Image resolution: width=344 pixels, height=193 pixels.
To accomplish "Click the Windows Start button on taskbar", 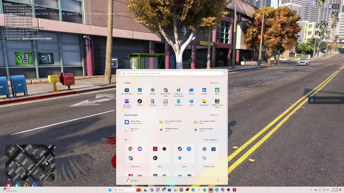I will (x=110, y=190).
